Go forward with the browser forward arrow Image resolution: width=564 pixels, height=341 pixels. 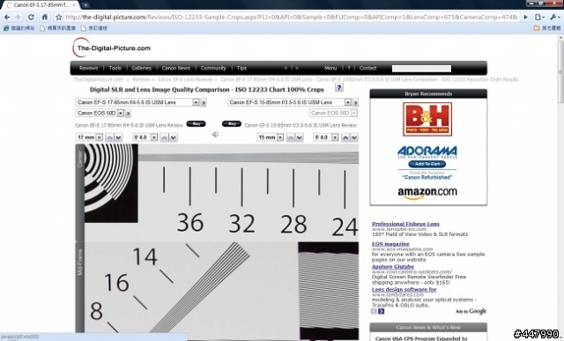coord(18,17)
